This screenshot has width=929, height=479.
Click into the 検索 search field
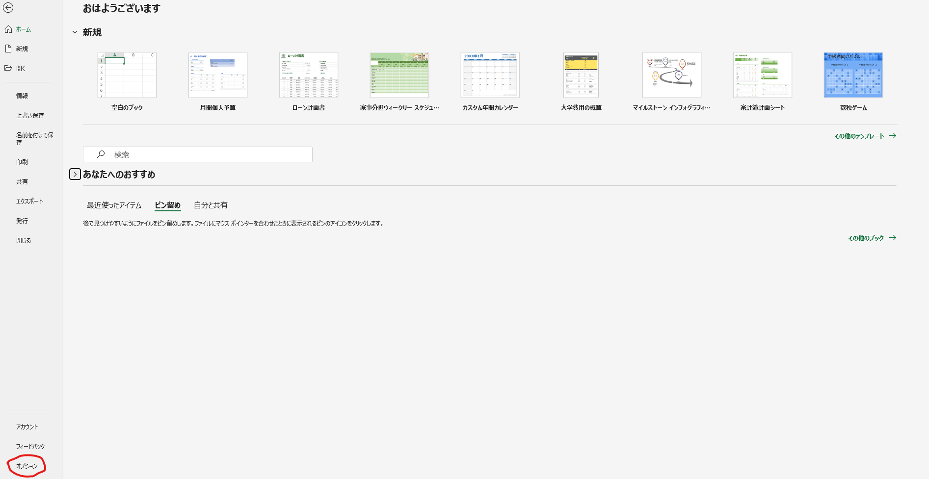coord(206,154)
